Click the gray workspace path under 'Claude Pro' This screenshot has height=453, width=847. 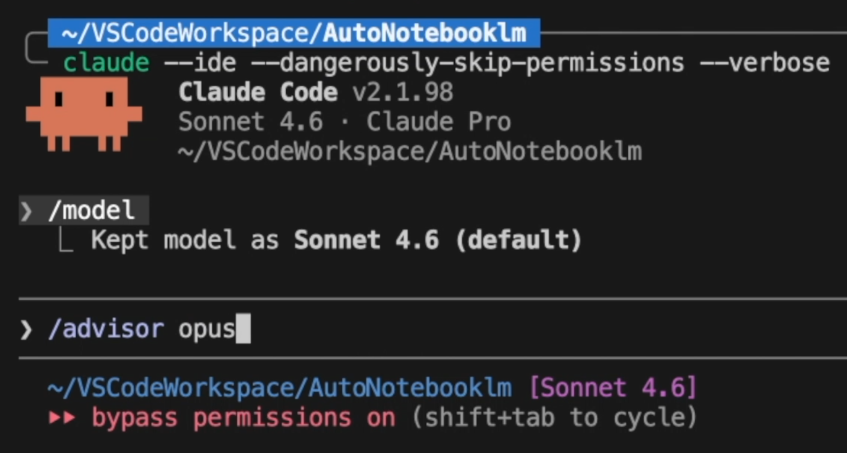click(410, 152)
